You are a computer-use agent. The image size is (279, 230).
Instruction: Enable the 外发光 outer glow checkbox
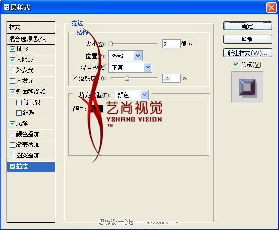coord(12,70)
